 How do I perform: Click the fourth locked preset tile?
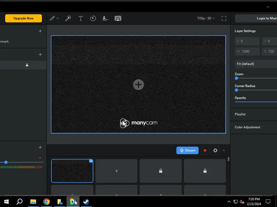[205, 171]
